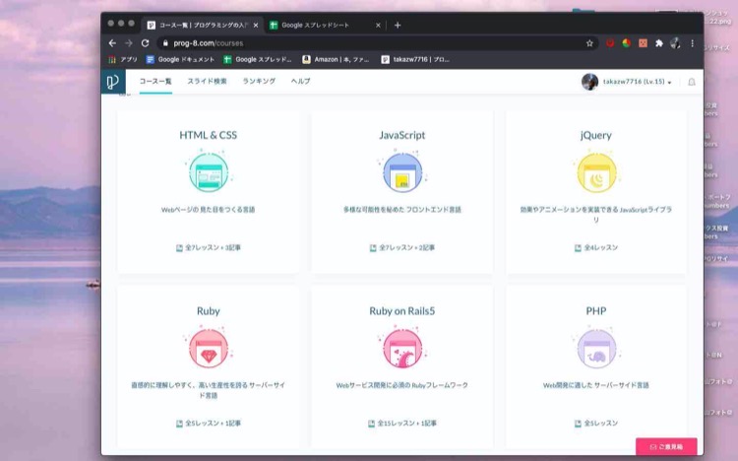Screen dimensions: 738x461
Task: Open the Chrome three-dot menu
Action: point(692,43)
